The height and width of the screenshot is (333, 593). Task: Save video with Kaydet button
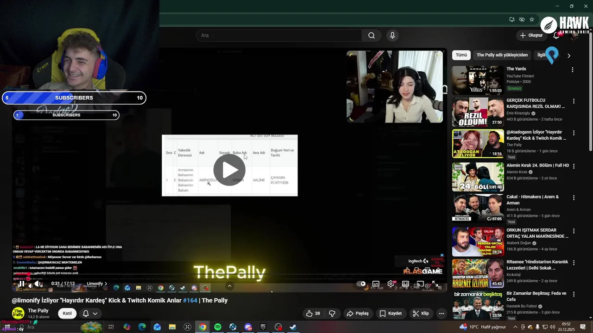391,314
